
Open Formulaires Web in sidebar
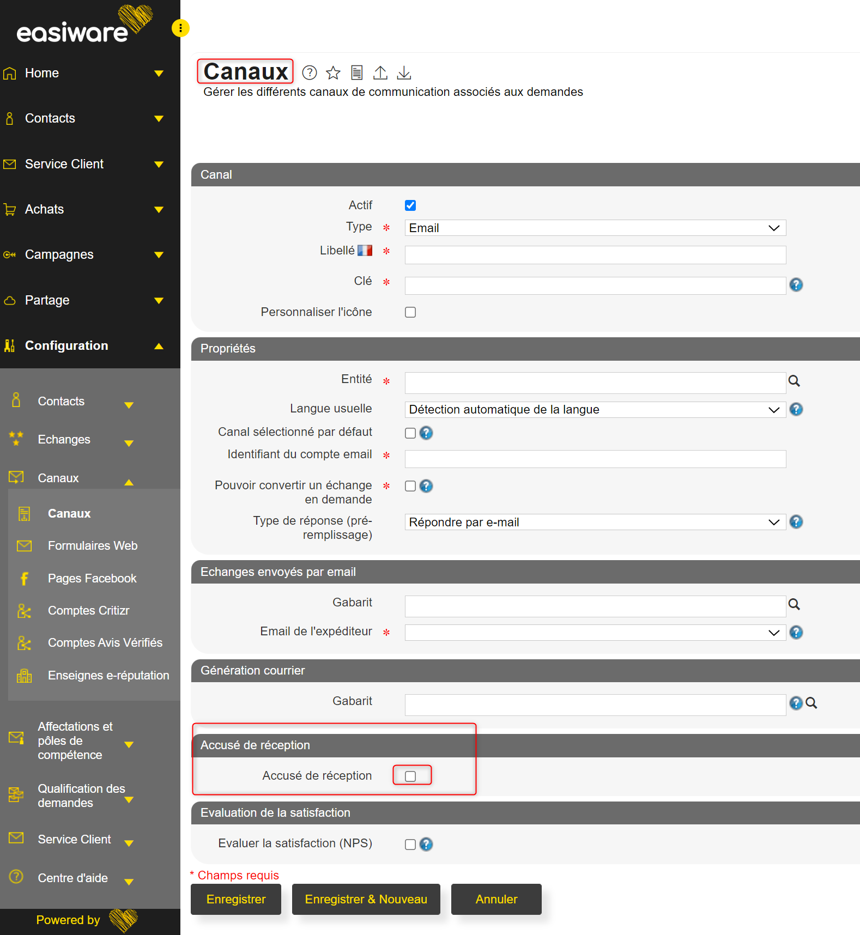tap(93, 546)
